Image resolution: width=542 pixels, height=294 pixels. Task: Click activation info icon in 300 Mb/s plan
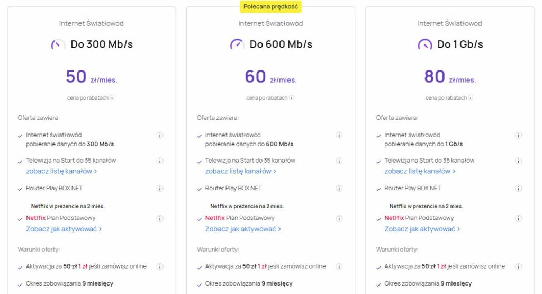pos(160,266)
